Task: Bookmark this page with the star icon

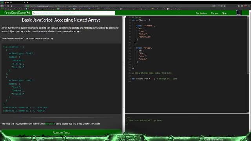Action: point(224,6)
